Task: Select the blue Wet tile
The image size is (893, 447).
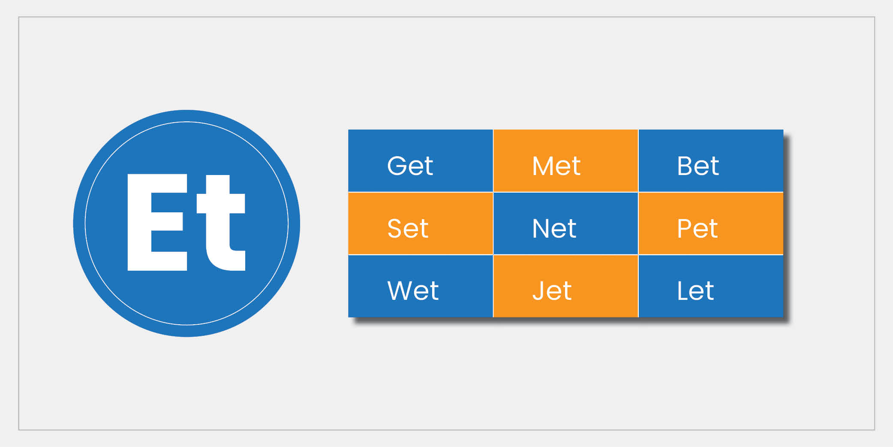Action: (x=420, y=286)
